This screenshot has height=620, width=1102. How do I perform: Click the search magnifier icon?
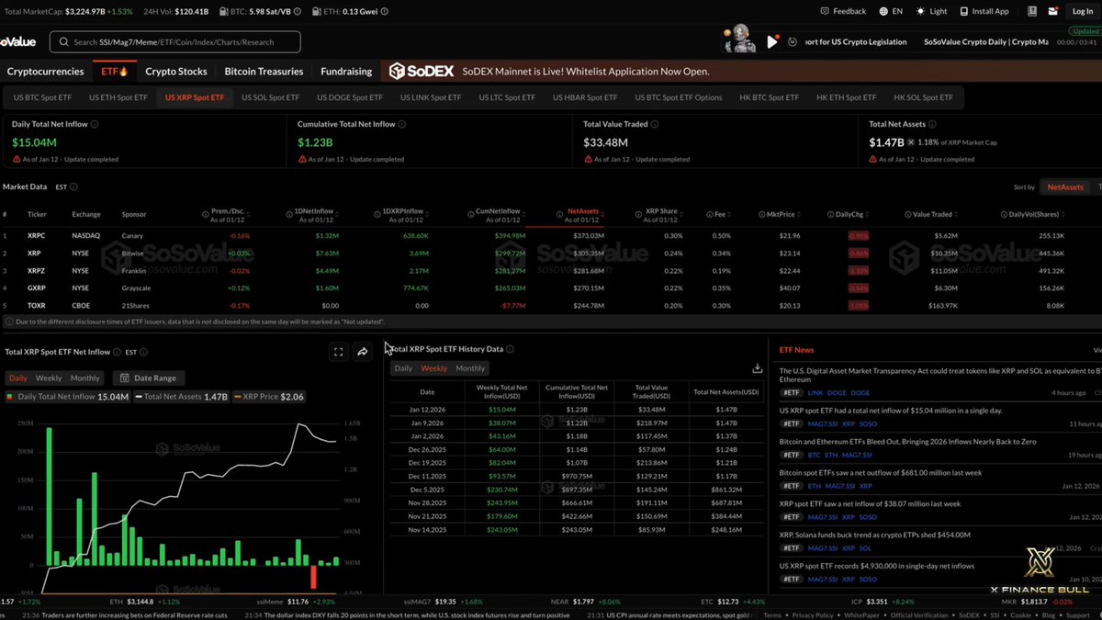pos(63,42)
